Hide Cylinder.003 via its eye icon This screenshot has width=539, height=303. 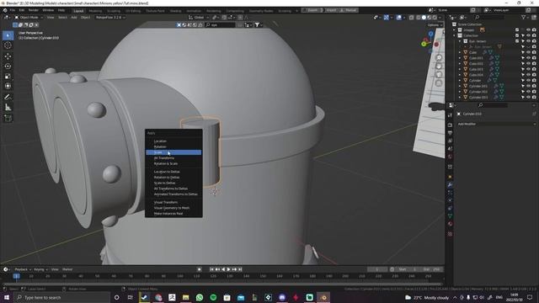click(528, 98)
